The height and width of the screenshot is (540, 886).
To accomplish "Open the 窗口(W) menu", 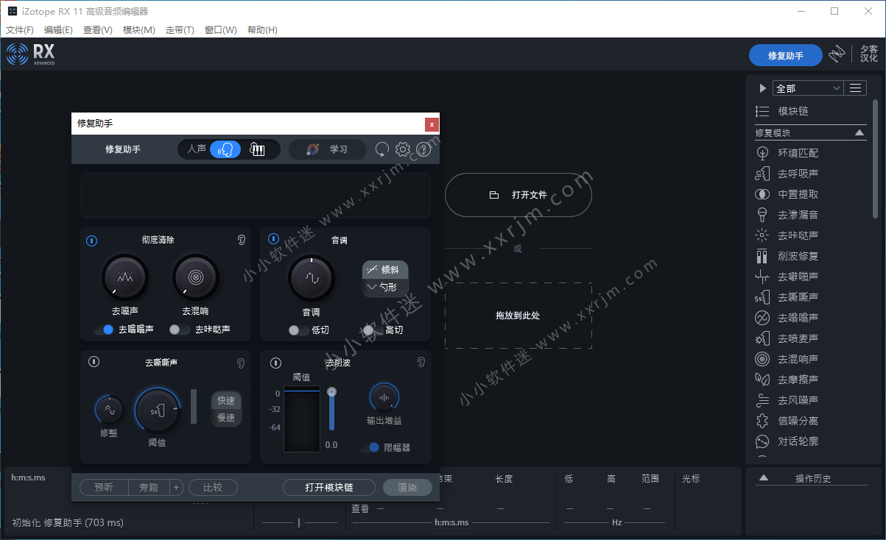I will (221, 30).
